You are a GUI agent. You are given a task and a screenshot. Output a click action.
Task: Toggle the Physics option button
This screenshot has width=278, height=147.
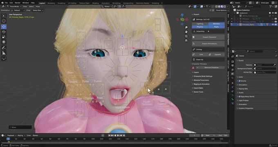tap(200, 27)
